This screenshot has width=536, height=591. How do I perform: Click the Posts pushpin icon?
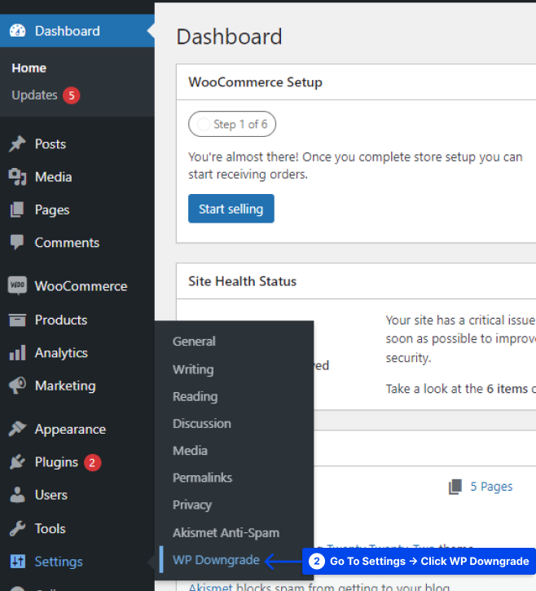click(17, 144)
